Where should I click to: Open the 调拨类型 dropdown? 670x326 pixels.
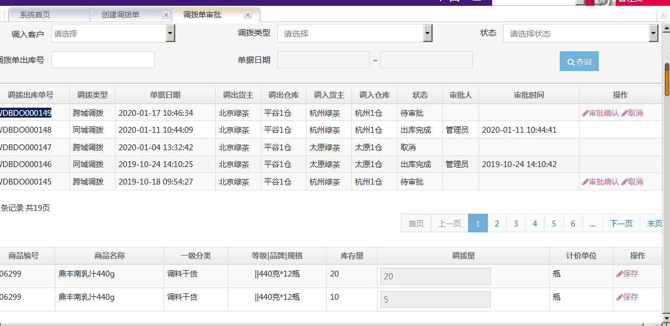[x=355, y=33]
